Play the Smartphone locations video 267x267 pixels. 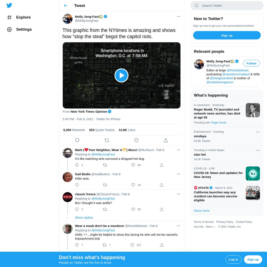pos(121,76)
